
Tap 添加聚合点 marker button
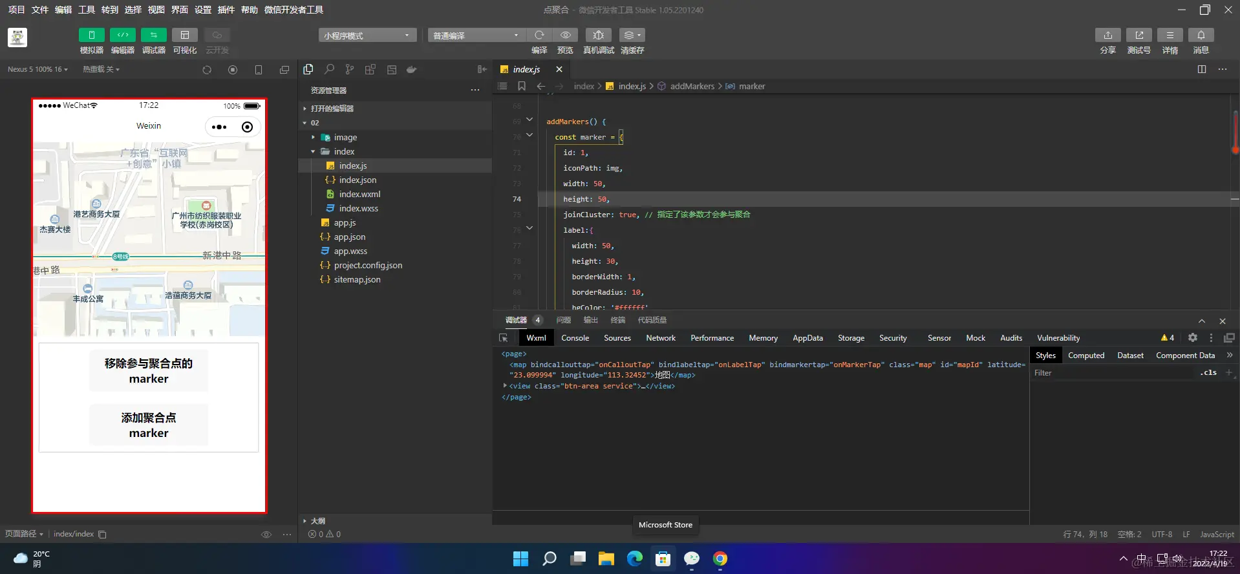tap(149, 425)
